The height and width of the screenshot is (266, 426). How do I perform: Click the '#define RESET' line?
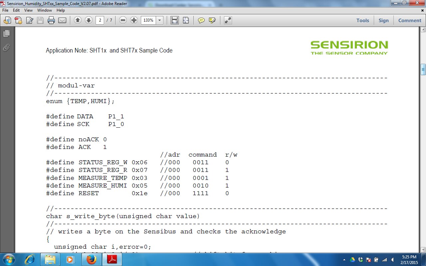pos(97,193)
